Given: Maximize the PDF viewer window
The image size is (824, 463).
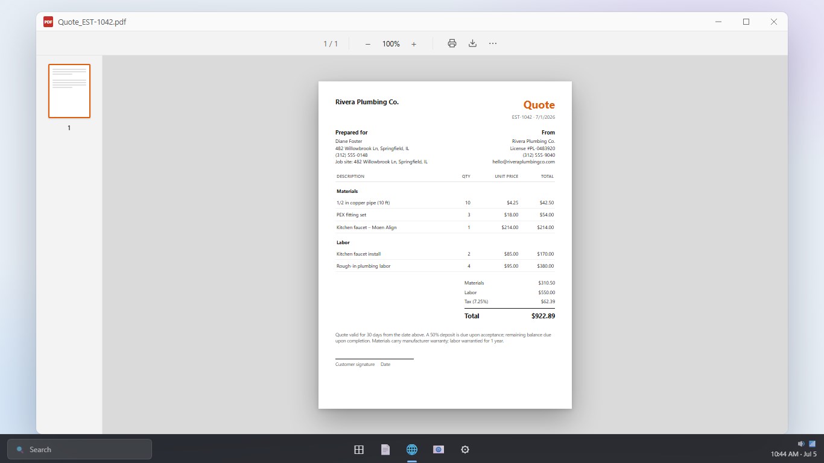Looking at the screenshot, I should [746, 22].
